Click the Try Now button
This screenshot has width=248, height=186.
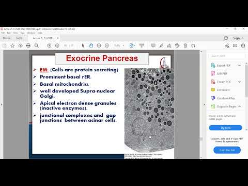[x=225, y=128]
